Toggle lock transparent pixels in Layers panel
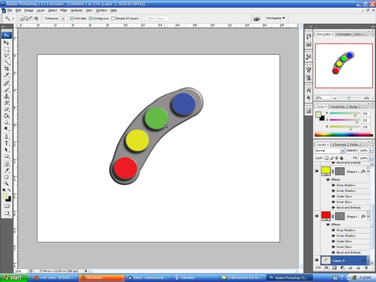The height and width of the screenshot is (282, 376). coord(326,158)
